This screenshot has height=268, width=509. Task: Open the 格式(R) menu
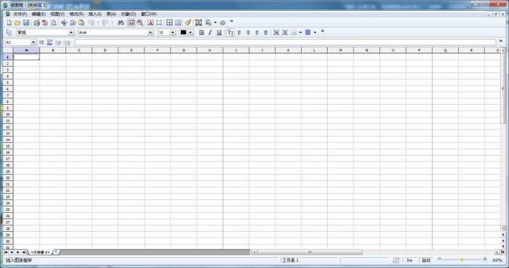pos(76,13)
